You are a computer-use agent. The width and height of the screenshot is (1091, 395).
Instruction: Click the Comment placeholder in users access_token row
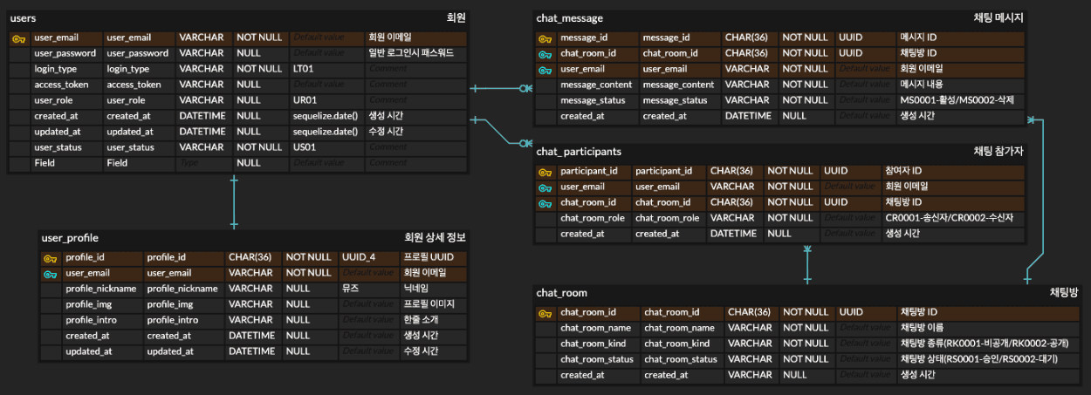(388, 85)
